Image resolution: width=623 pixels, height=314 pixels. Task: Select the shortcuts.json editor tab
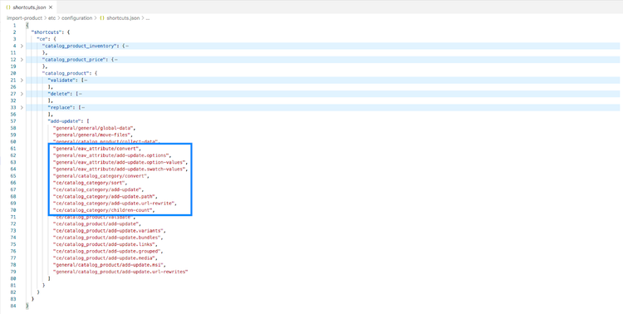coord(28,7)
